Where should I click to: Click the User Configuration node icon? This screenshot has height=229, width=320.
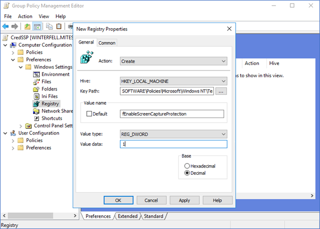(13, 133)
